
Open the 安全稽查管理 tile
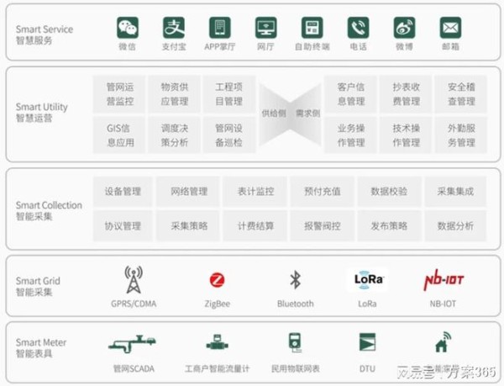[x=461, y=94]
